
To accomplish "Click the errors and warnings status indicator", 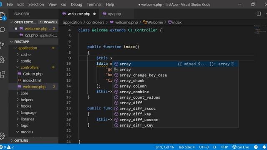I will tap(7, 147).
